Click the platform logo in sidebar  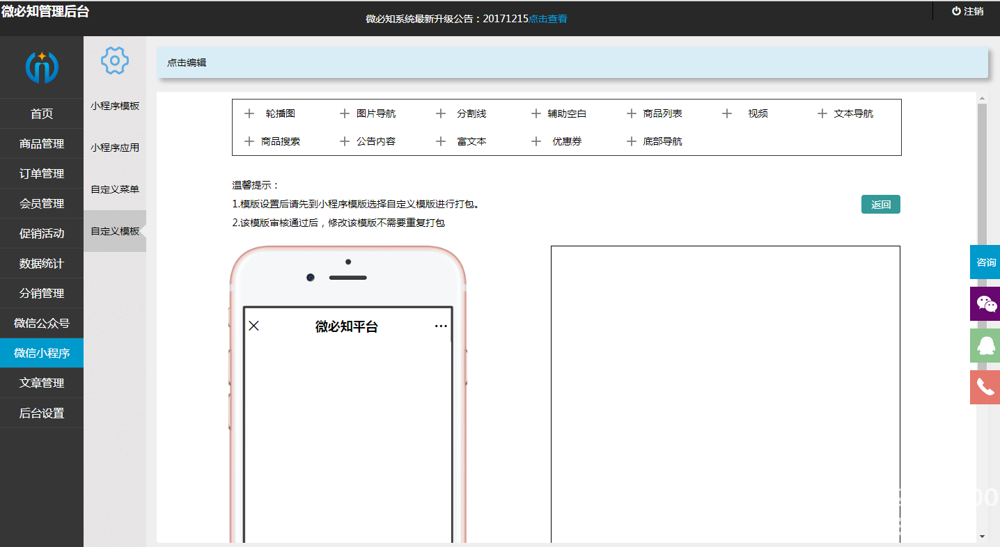point(42,67)
